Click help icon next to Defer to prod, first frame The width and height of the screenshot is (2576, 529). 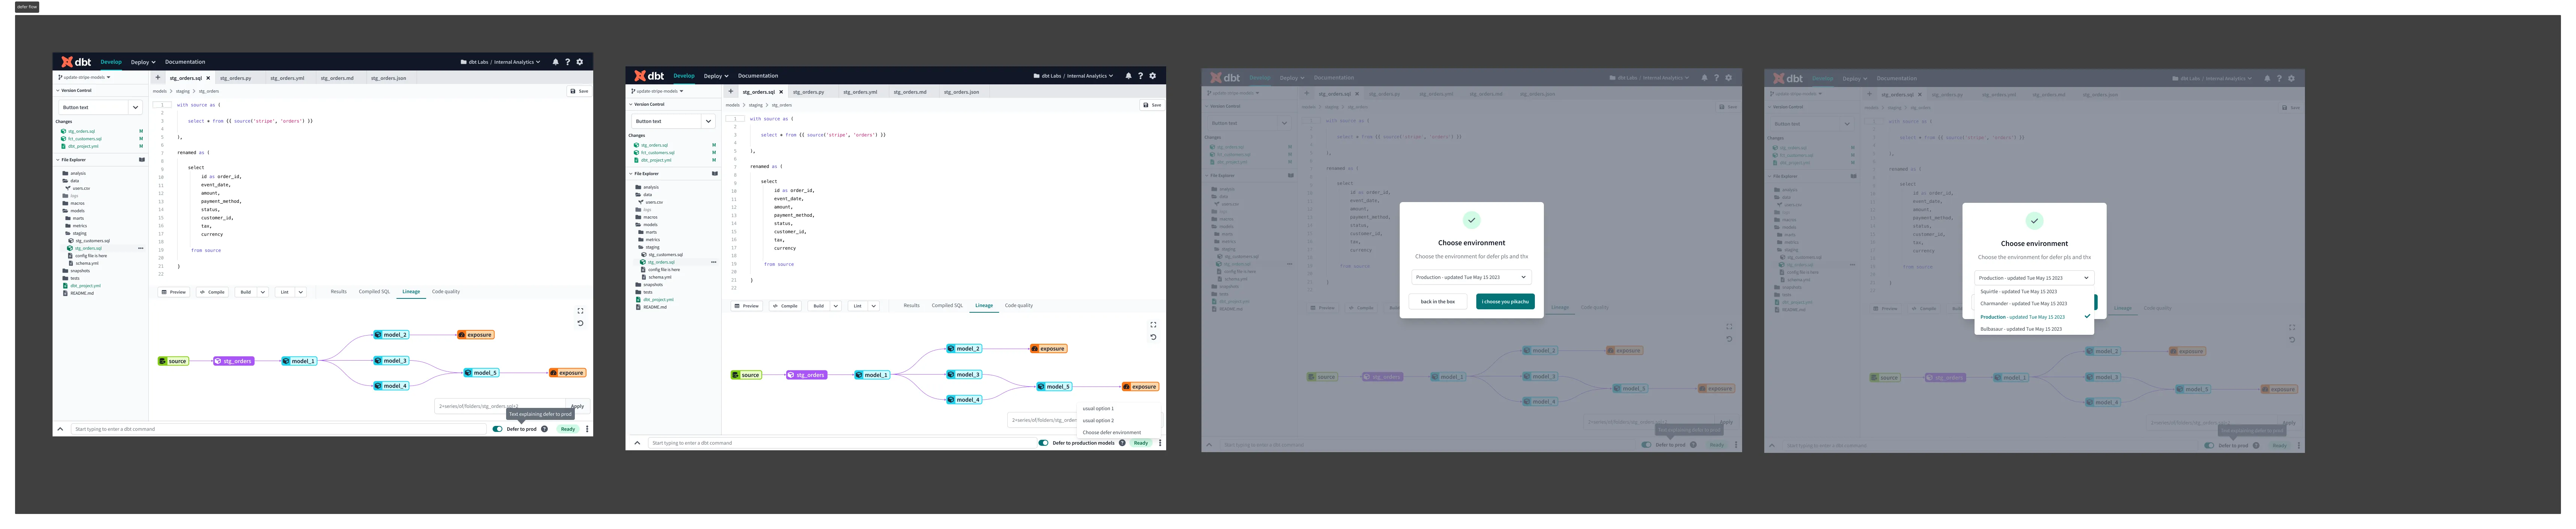coord(544,429)
